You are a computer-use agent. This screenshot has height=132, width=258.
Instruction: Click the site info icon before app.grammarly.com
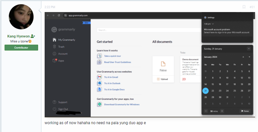(66, 15)
